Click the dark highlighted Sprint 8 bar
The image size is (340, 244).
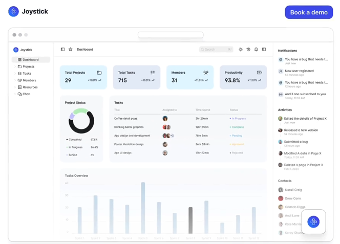click(190, 220)
